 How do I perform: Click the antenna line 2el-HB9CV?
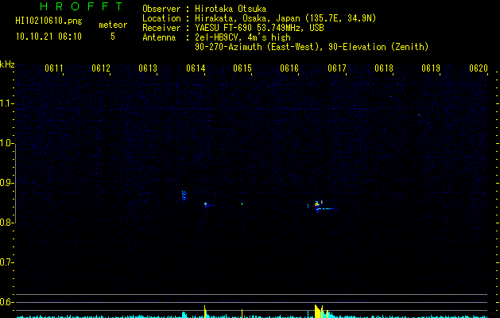[242, 37]
